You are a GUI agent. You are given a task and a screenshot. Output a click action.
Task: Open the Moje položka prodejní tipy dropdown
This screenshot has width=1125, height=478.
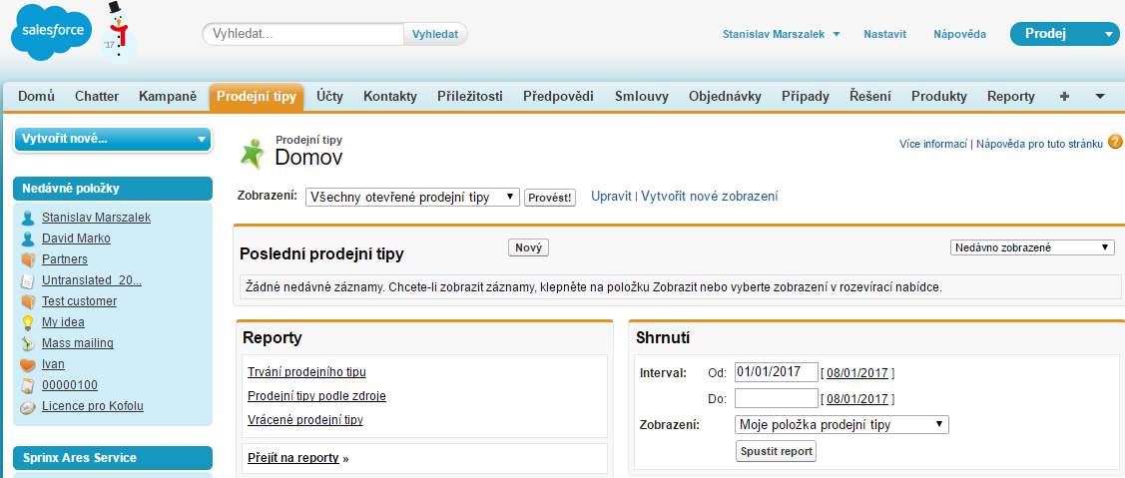pos(842,425)
